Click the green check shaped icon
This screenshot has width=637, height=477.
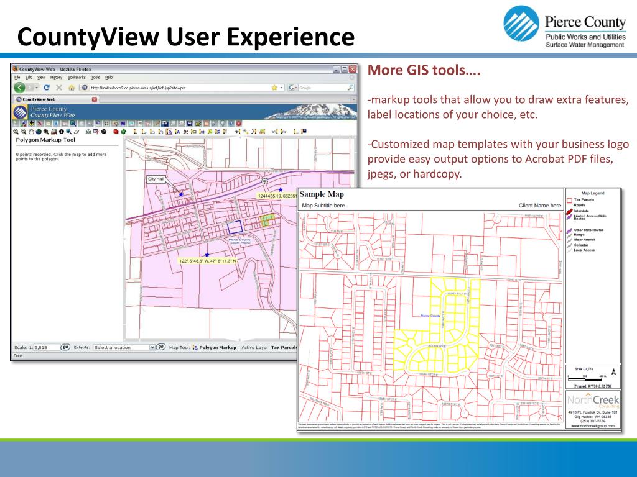[124, 132]
